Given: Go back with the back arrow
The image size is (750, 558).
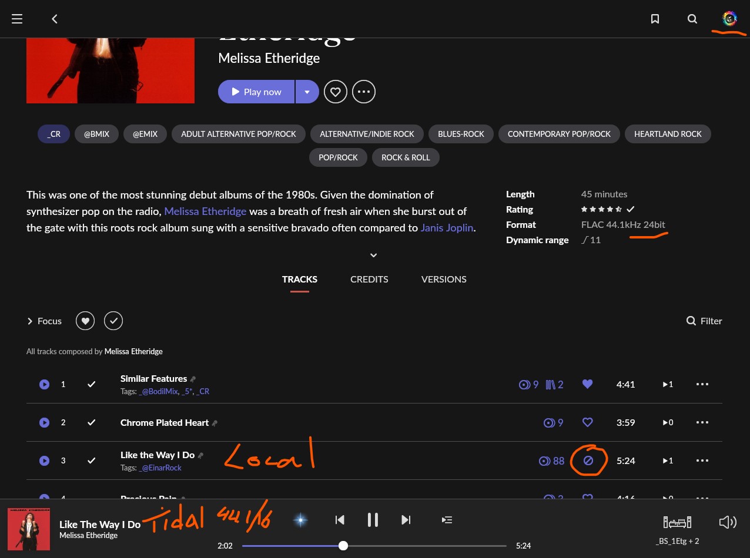Looking at the screenshot, I should pos(55,19).
